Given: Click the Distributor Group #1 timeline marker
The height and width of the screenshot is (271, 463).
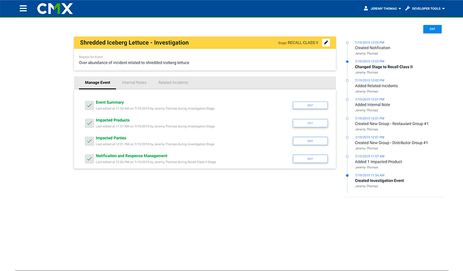Looking at the screenshot, I should 347,137.
